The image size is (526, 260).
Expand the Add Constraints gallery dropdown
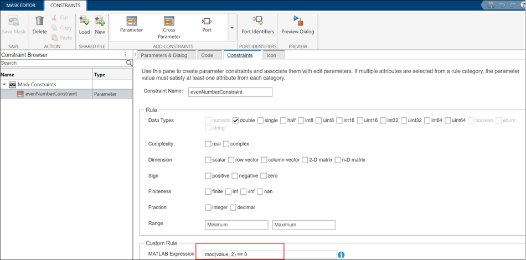tap(232, 28)
